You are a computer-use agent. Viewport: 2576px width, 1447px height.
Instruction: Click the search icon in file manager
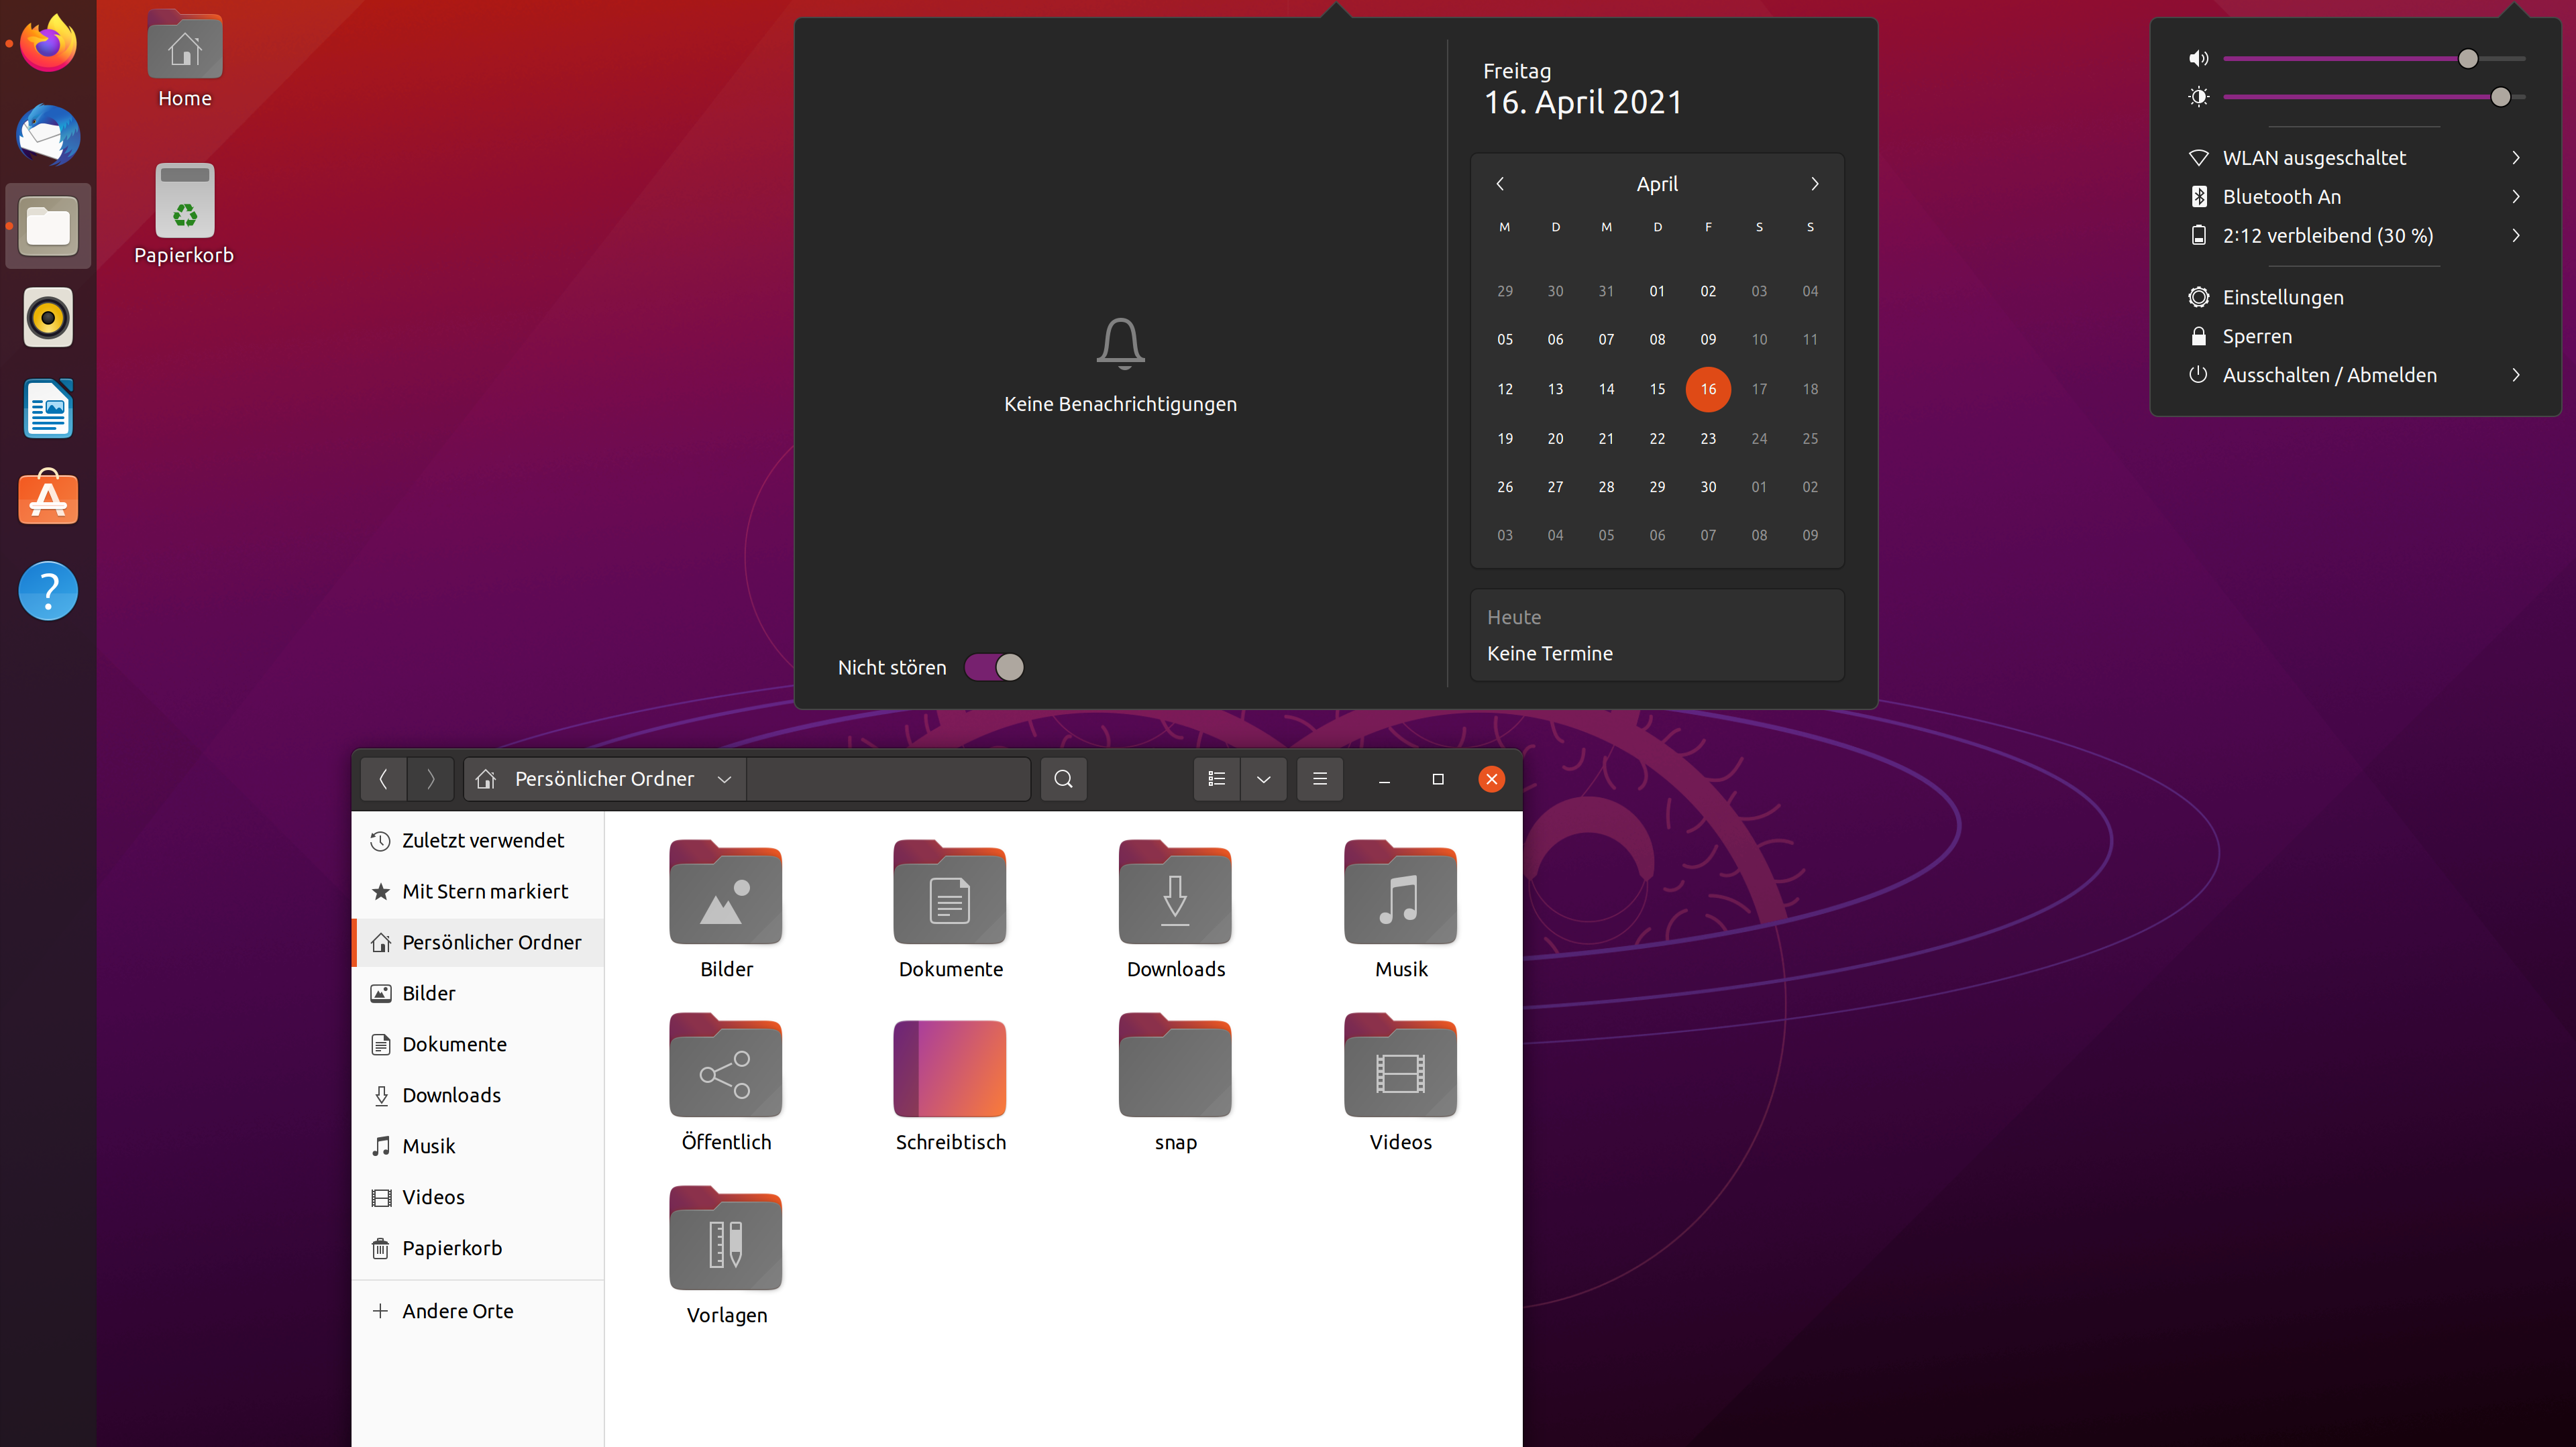pyautogui.click(x=1063, y=778)
